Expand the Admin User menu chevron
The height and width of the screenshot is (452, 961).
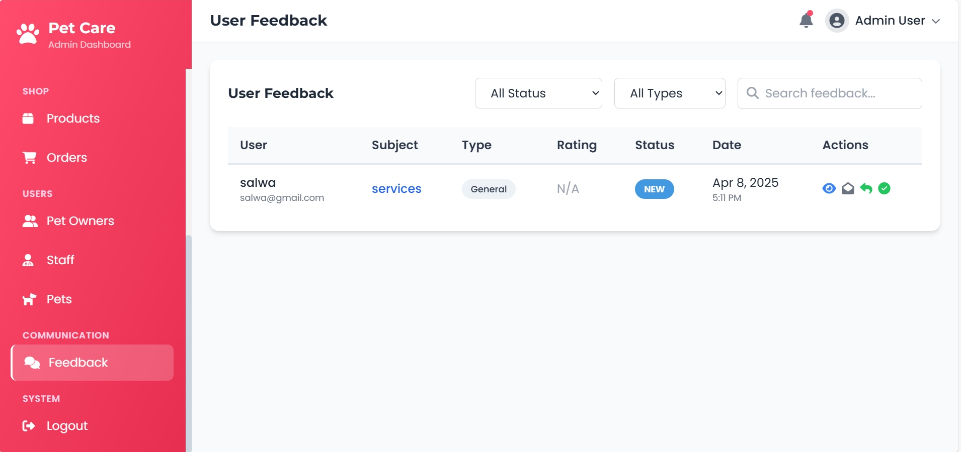click(936, 21)
